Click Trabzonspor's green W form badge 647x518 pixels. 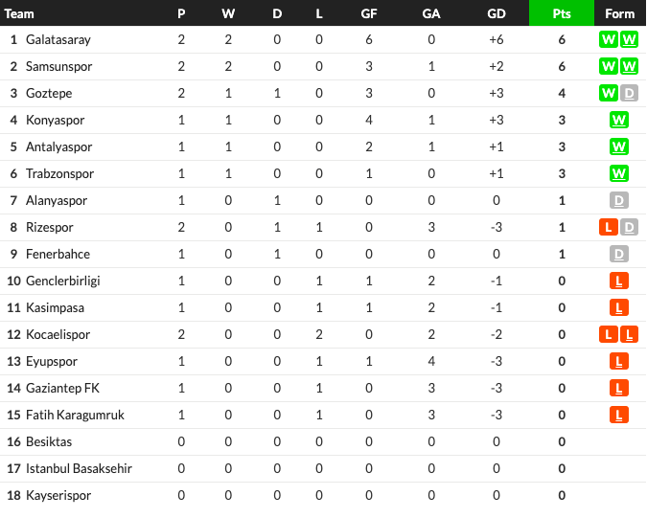pyautogui.click(x=619, y=173)
